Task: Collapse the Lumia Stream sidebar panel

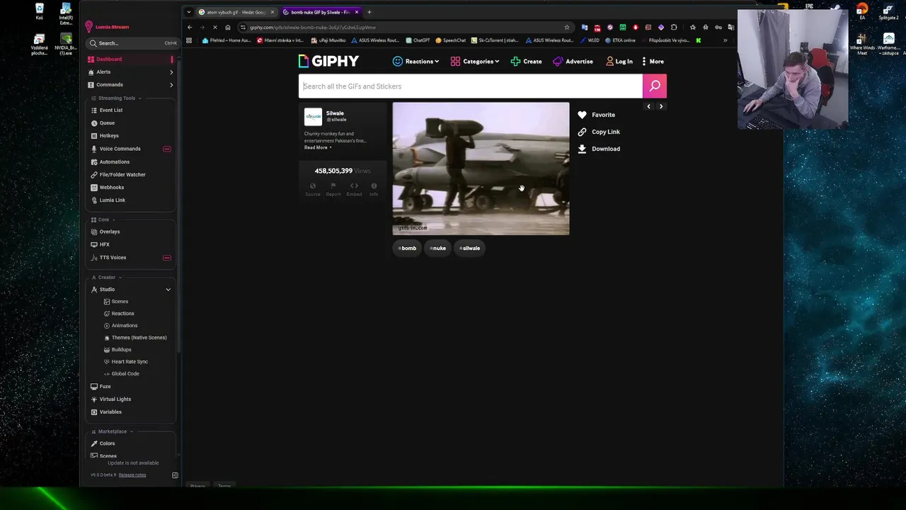Action: 175,475
